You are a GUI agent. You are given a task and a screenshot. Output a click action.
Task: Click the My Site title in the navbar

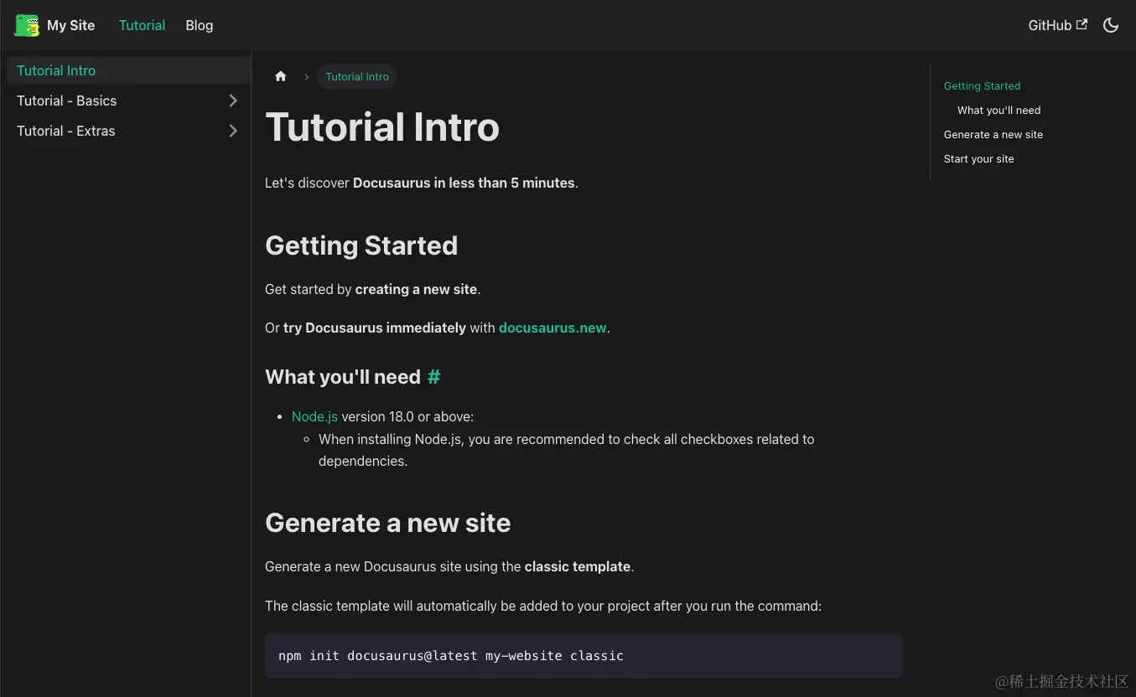click(70, 25)
